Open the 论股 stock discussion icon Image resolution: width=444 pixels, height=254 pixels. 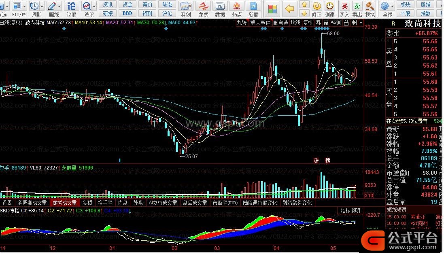(x=71, y=6)
